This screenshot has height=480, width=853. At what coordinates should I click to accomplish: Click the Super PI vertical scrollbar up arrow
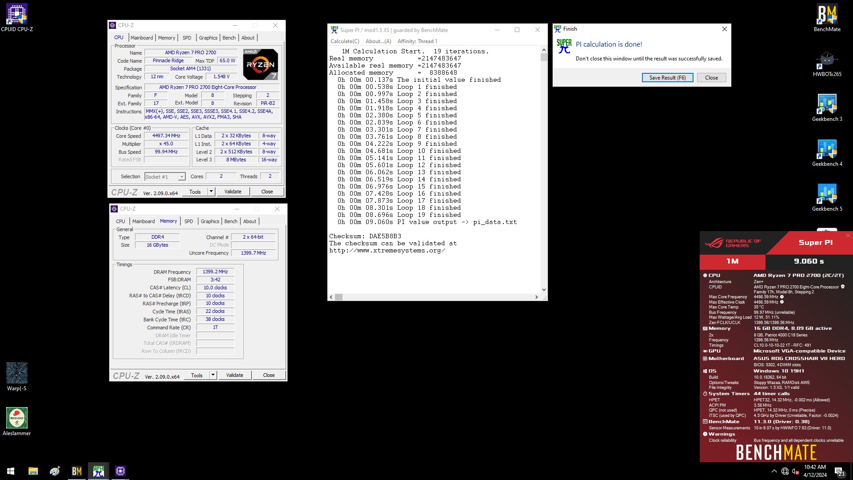[x=544, y=50]
